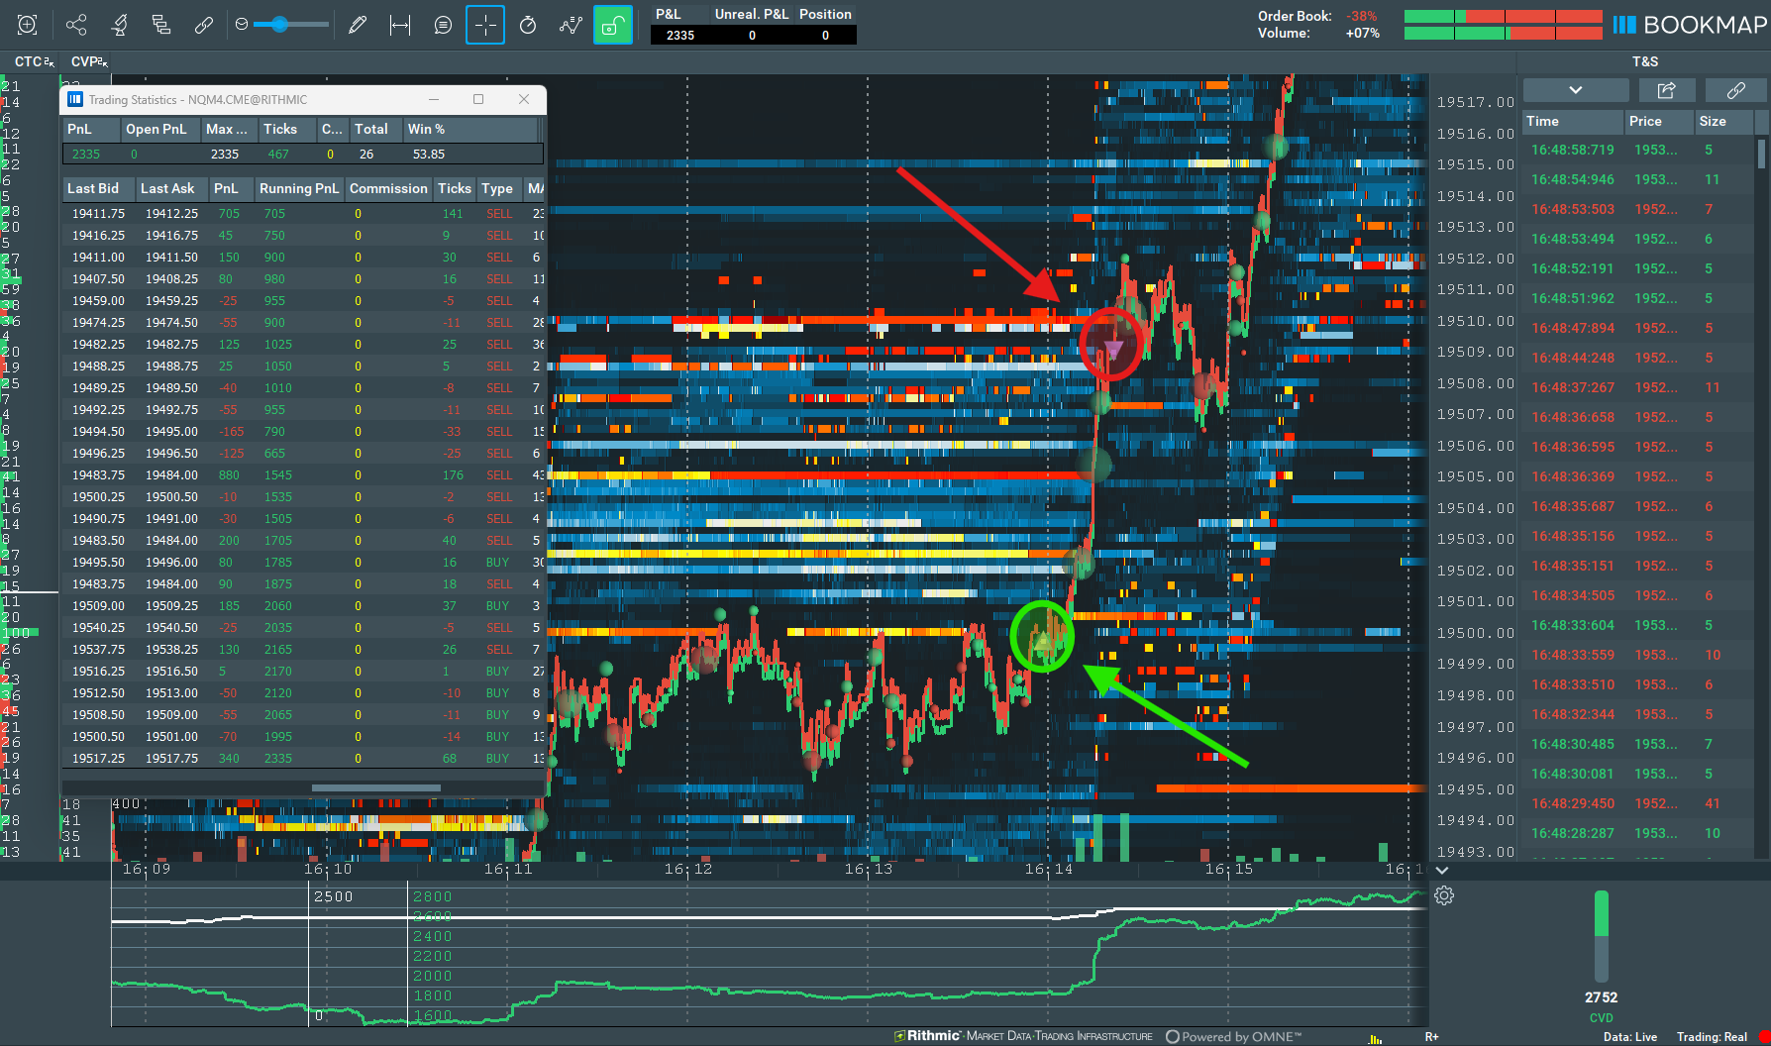
Task: Click the R+ status bar indicator
Action: tap(1432, 1037)
